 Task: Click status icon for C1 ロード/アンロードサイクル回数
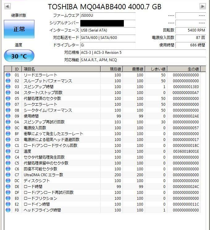point(8,145)
